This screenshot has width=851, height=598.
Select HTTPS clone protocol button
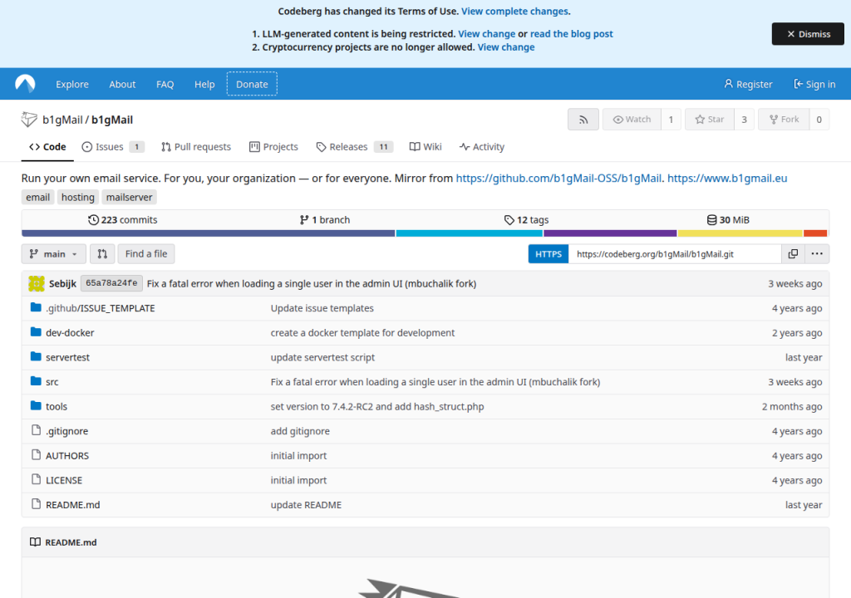(548, 254)
